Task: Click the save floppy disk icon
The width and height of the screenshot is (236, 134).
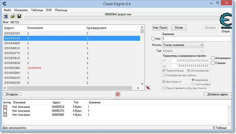Action: click(19, 16)
